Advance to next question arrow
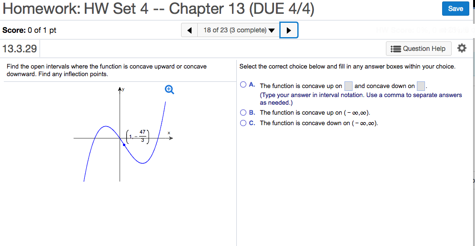Screen dimensions: 475x246 (x=289, y=30)
